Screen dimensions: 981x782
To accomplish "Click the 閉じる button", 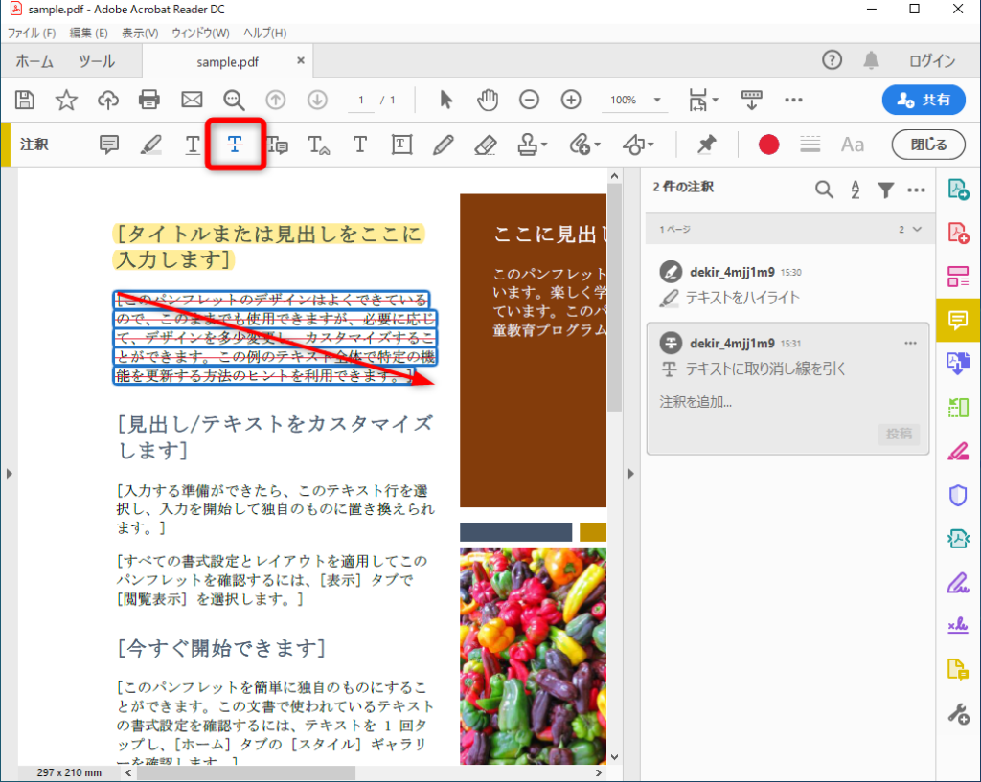I will (927, 145).
